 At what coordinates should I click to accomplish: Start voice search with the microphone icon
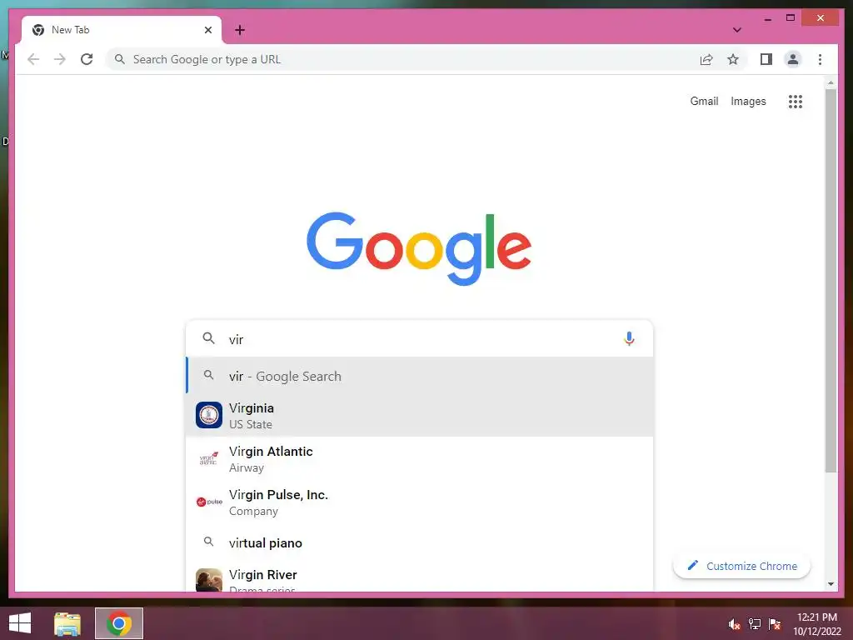tap(629, 338)
